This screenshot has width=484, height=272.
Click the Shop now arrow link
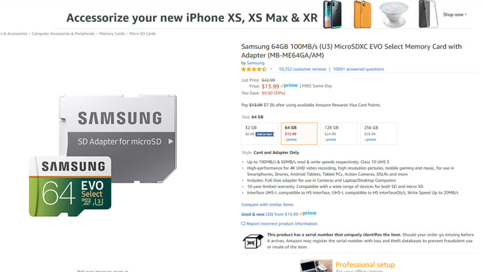(x=455, y=14)
